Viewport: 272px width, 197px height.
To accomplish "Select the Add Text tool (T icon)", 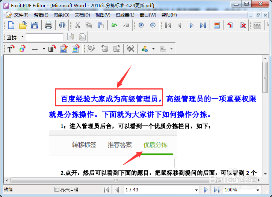I will pyautogui.click(x=11, y=49).
